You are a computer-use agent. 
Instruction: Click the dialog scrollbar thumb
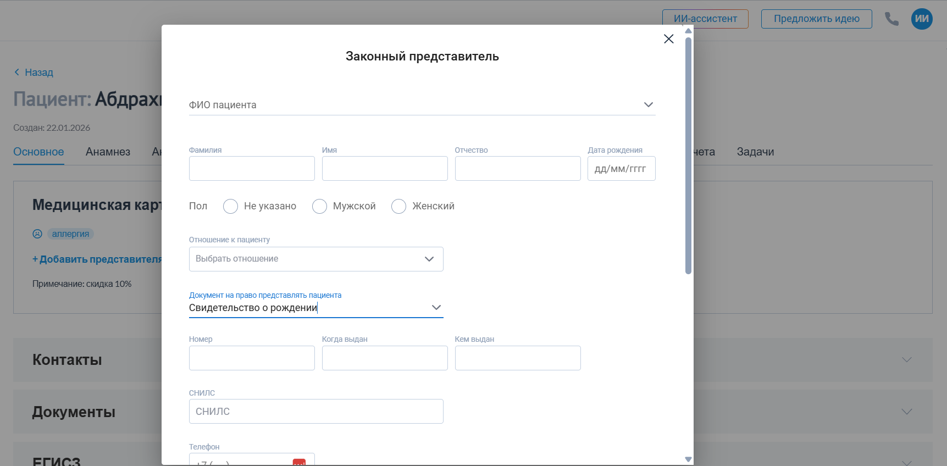(688, 155)
